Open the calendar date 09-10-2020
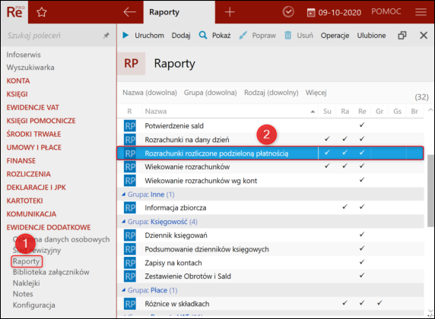The image size is (435, 319). [334, 12]
